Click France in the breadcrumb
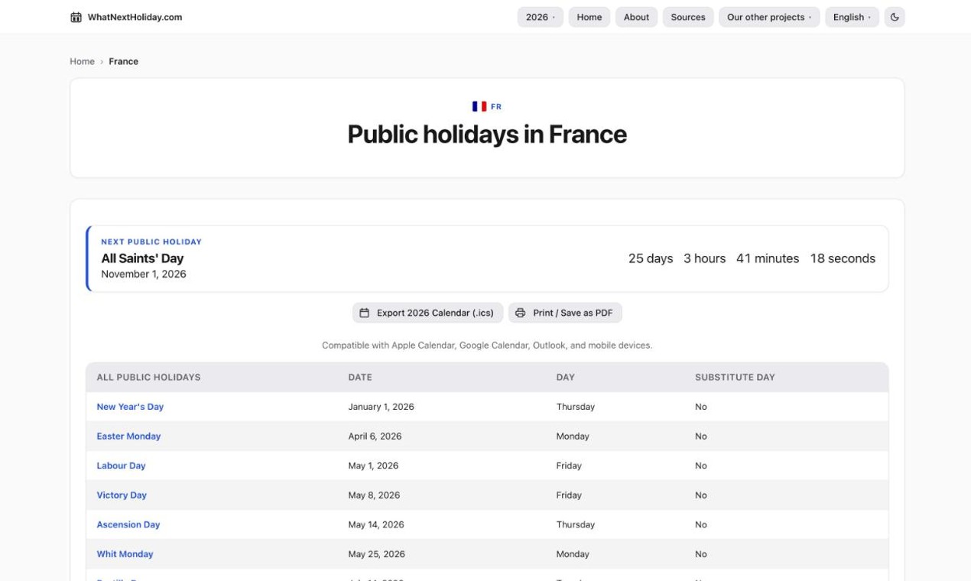 point(124,61)
